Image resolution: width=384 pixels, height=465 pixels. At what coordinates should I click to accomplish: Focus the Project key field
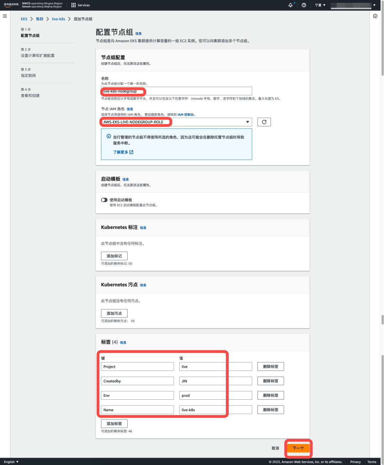pyautogui.click(x=137, y=366)
